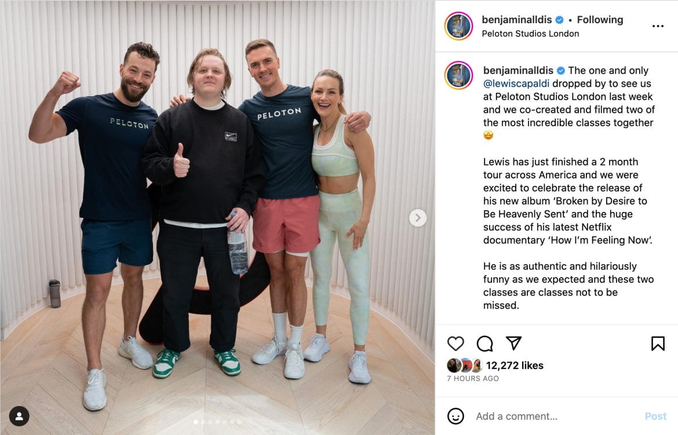Open the @lewiscapaldi mention link

pyautogui.click(x=516, y=83)
